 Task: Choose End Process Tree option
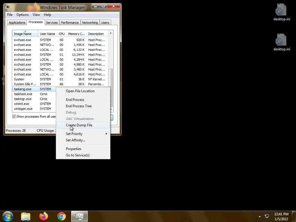83,106
